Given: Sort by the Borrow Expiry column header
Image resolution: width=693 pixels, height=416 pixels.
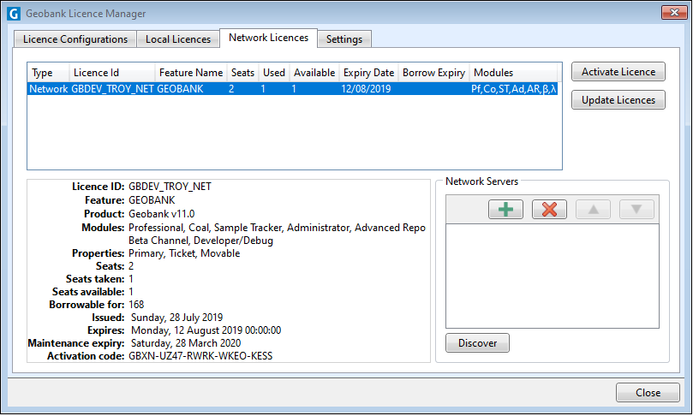Looking at the screenshot, I should click(433, 73).
